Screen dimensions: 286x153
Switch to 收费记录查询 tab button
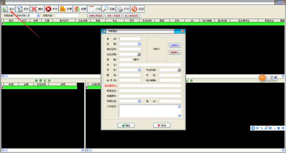(x=95, y=16)
